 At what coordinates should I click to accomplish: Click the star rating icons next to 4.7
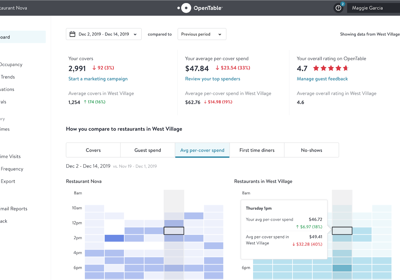(x=331, y=68)
